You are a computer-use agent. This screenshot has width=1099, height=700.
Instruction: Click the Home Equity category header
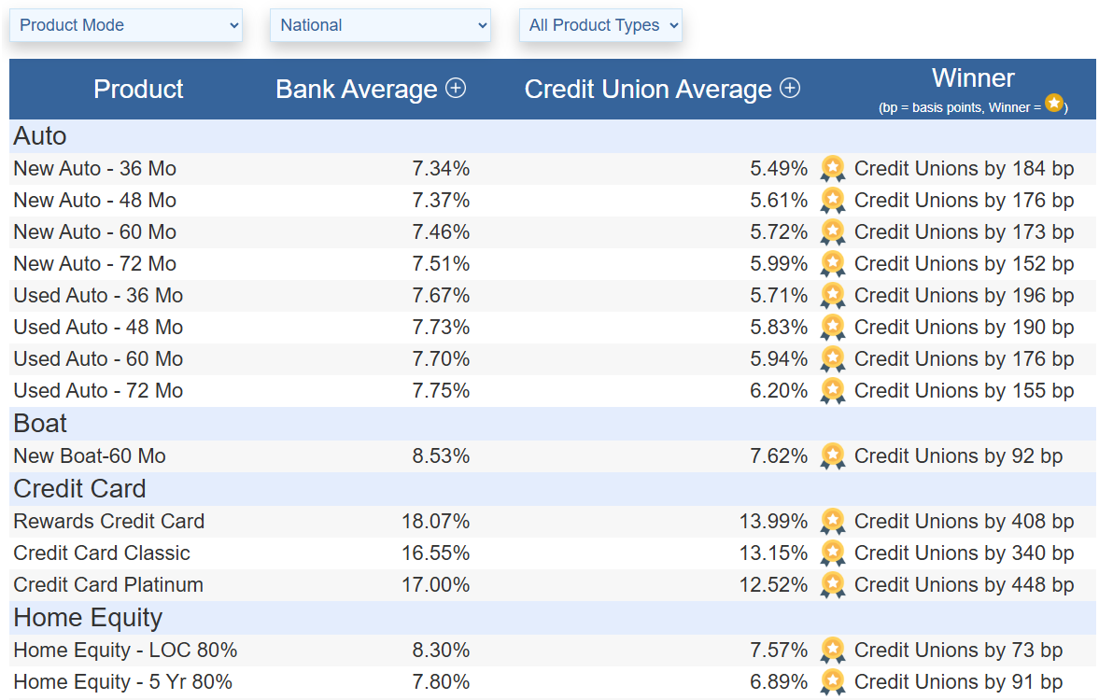click(88, 618)
